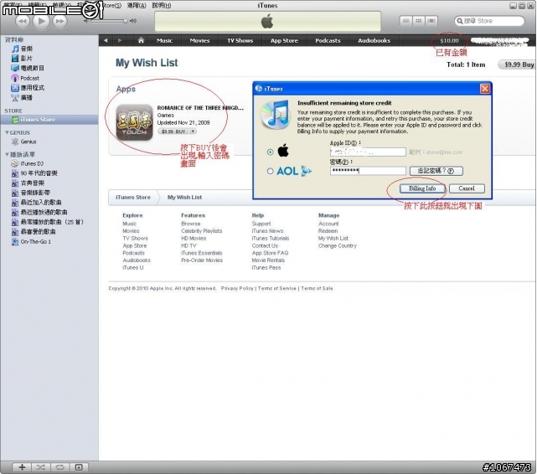This screenshot has width=537, height=474.
Task: Open Celebrity Playlists link
Action: tap(202, 231)
